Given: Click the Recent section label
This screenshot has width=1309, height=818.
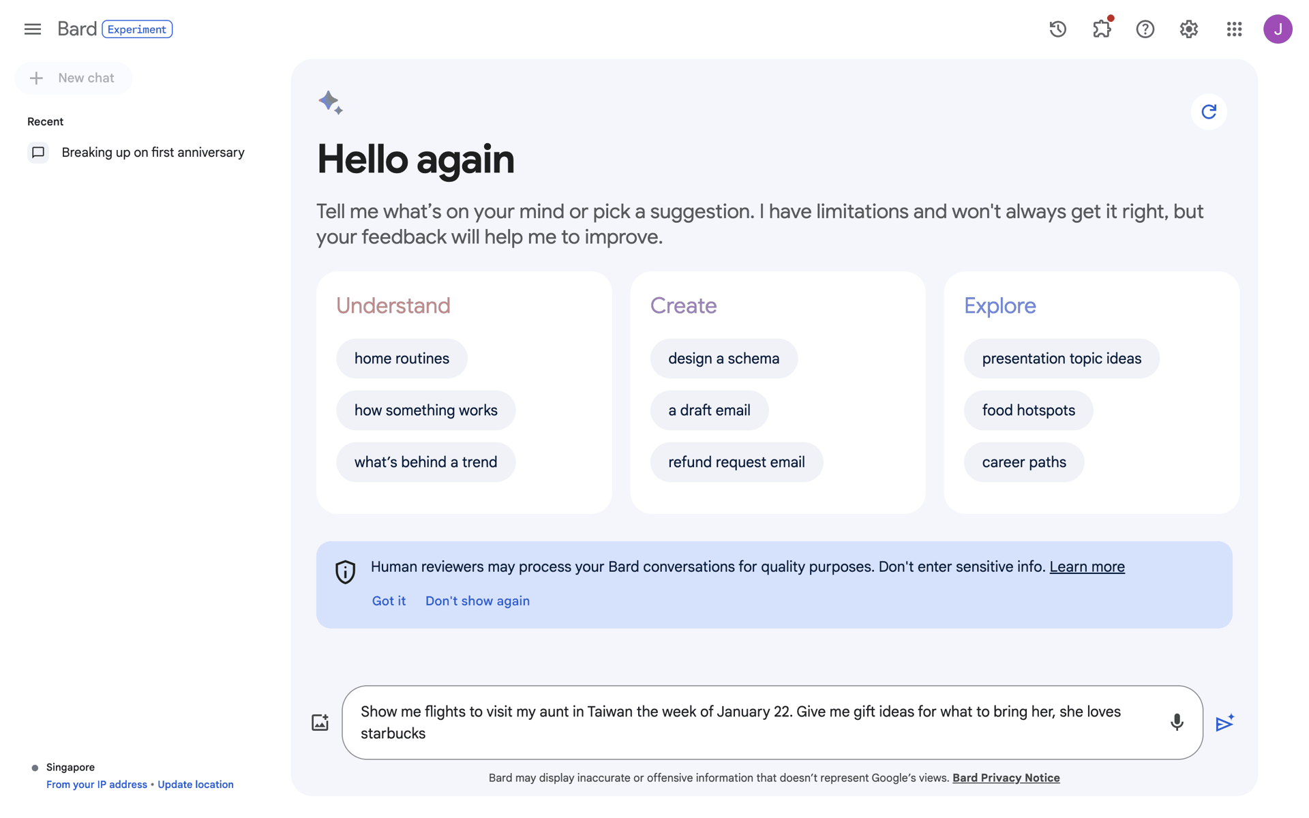Looking at the screenshot, I should [45, 122].
